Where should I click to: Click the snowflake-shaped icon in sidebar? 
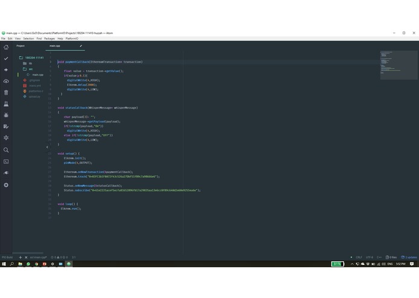(6, 138)
